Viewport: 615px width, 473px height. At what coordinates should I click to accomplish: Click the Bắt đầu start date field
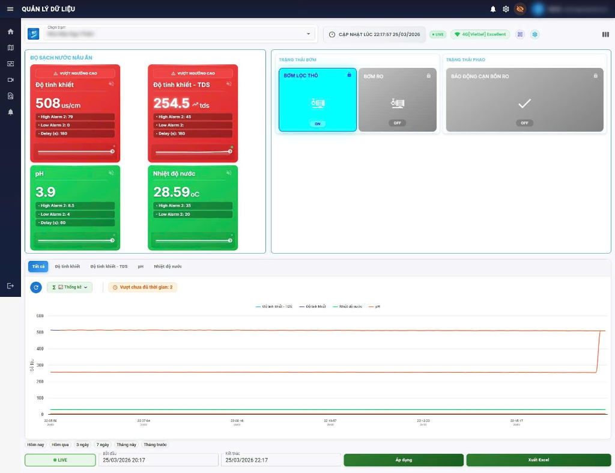[x=159, y=460]
